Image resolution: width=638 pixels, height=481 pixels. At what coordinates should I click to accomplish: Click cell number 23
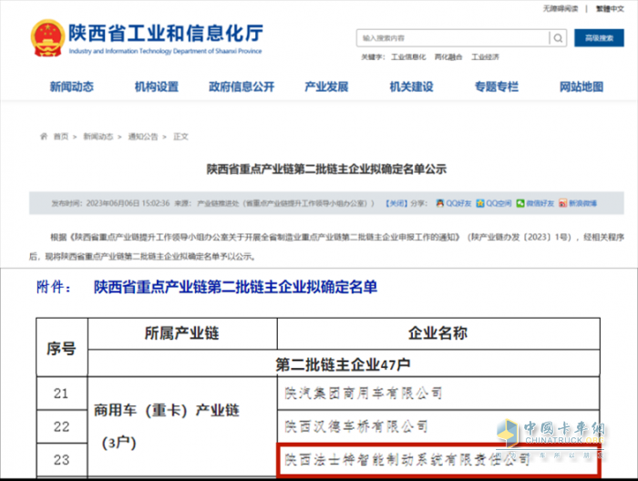click(61, 460)
